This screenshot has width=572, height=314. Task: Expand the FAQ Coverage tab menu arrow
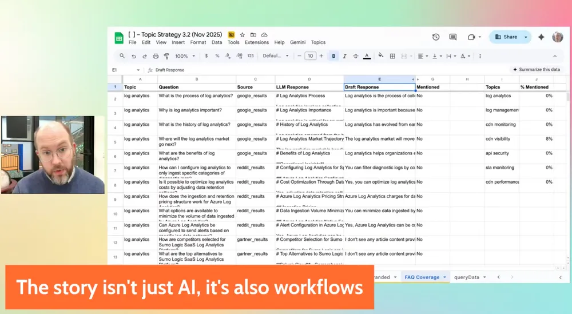[444, 277]
